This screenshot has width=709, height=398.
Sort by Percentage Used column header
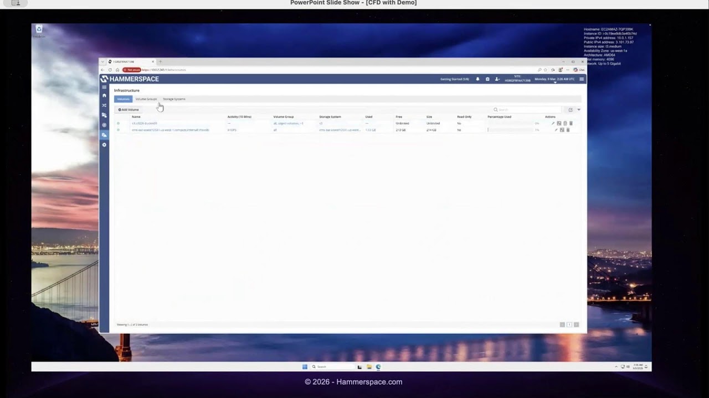pos(500,117)
